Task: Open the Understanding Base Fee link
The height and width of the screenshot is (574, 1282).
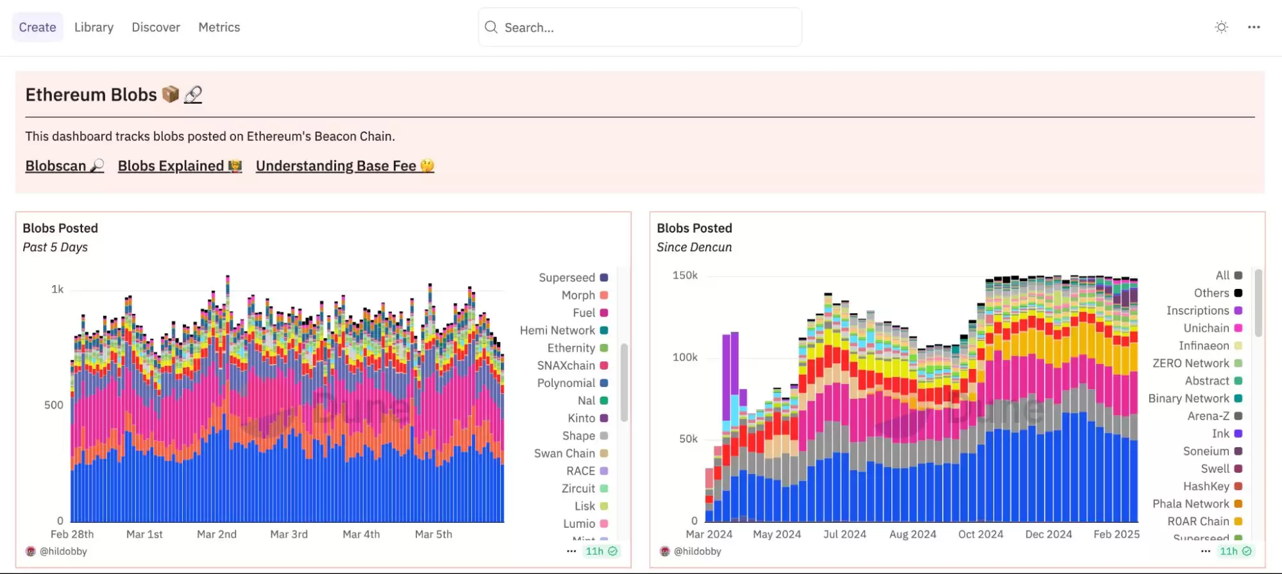Action: pyautogui.click(x=344, y=166)
